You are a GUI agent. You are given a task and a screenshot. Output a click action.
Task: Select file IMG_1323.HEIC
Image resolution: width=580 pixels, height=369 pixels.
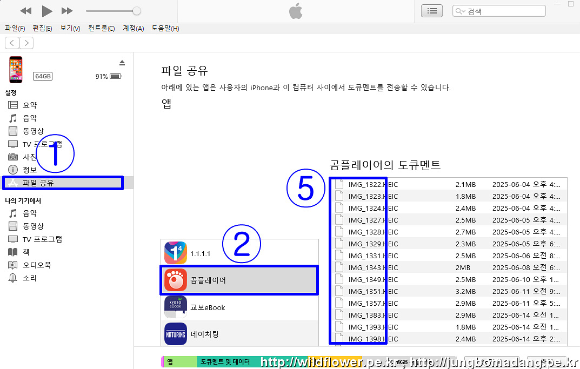(x=373, y=196)
